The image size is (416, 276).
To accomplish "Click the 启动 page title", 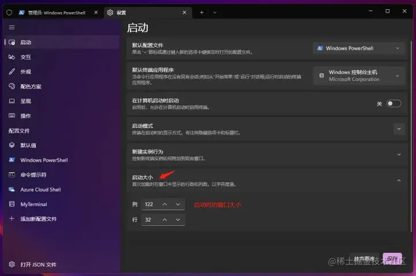I will tap(138, 28).
